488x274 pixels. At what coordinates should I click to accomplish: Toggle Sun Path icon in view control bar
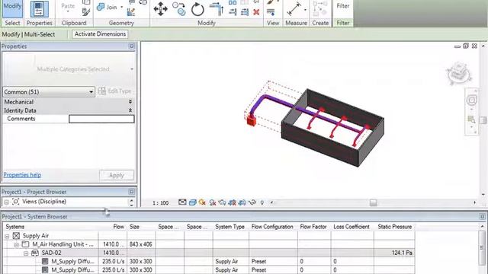(x=202, y=202)
